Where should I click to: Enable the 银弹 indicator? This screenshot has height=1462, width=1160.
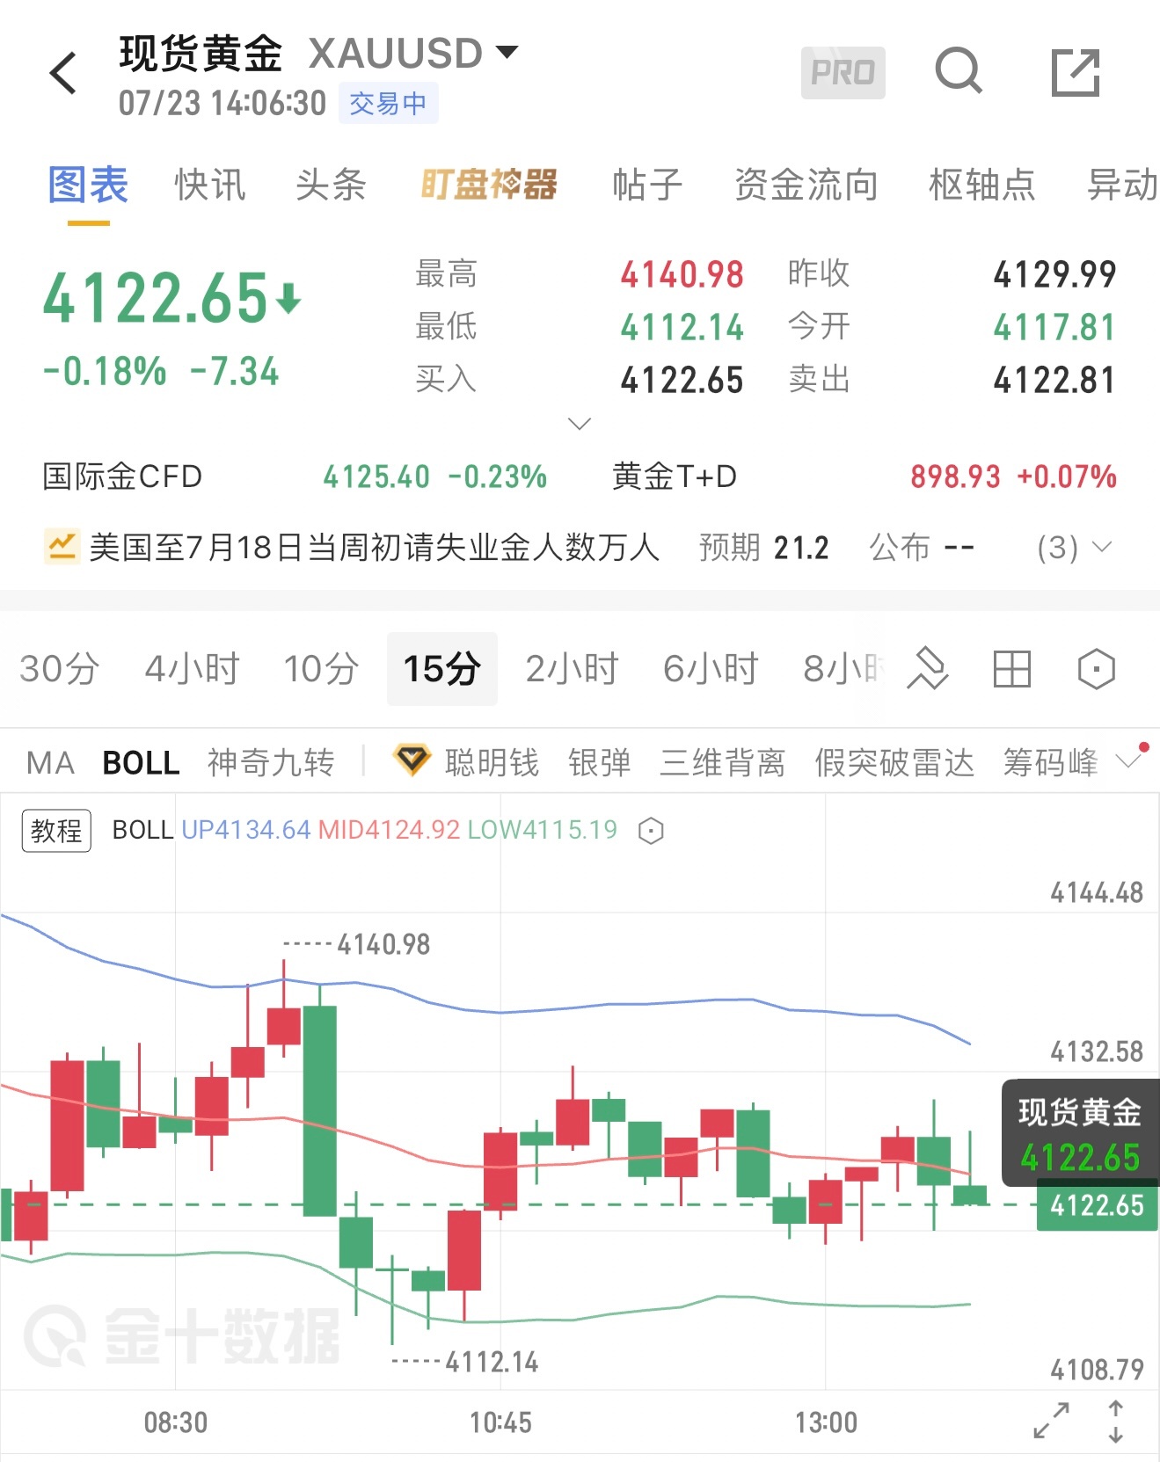tap(599, 762)
